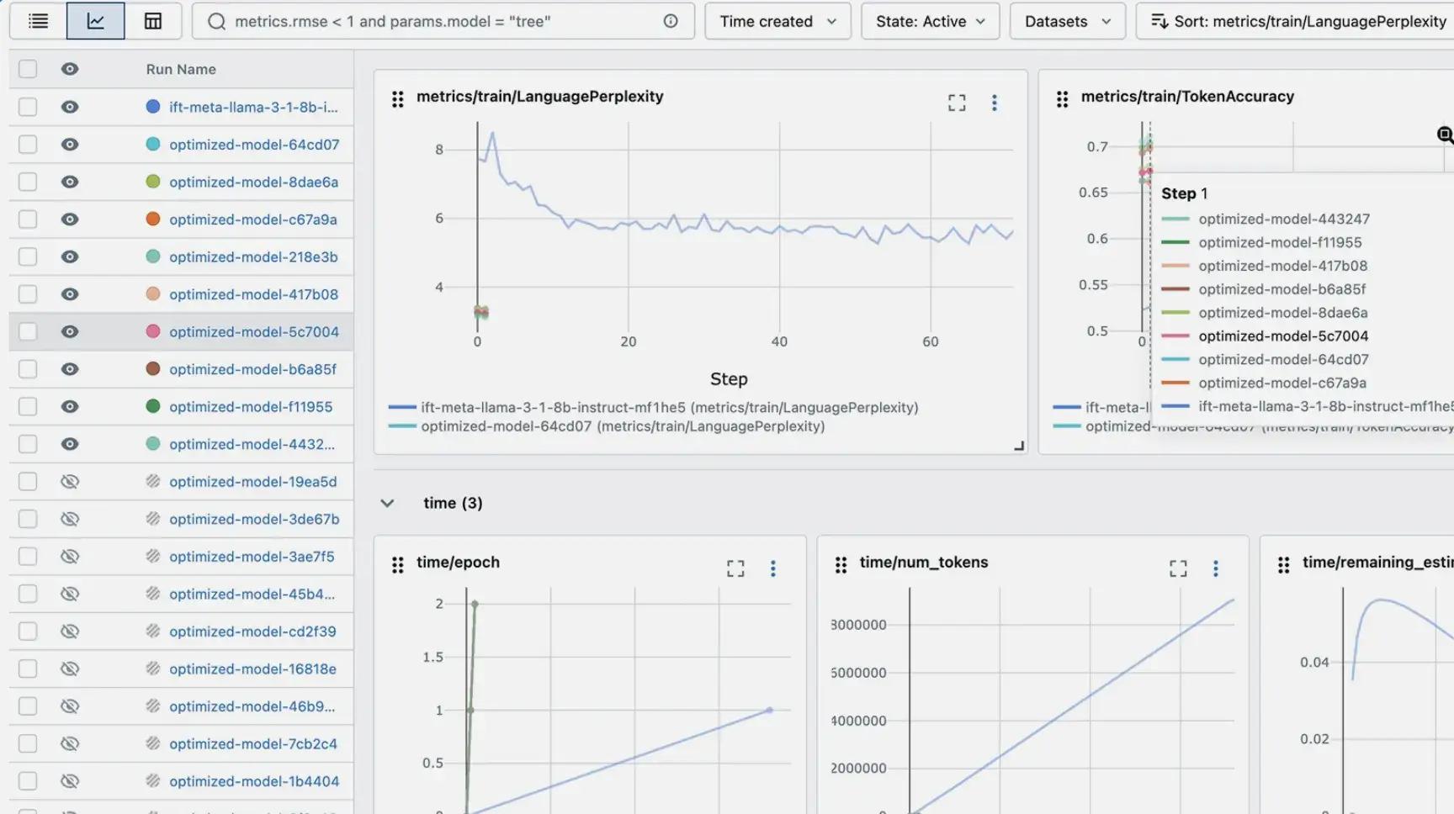Click the sort icon beside LanguagePerplexity
The image size is (1454, 814).
pos(1159,21)
